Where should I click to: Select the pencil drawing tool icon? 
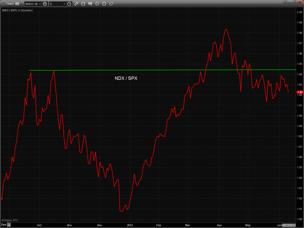[76, 4]
